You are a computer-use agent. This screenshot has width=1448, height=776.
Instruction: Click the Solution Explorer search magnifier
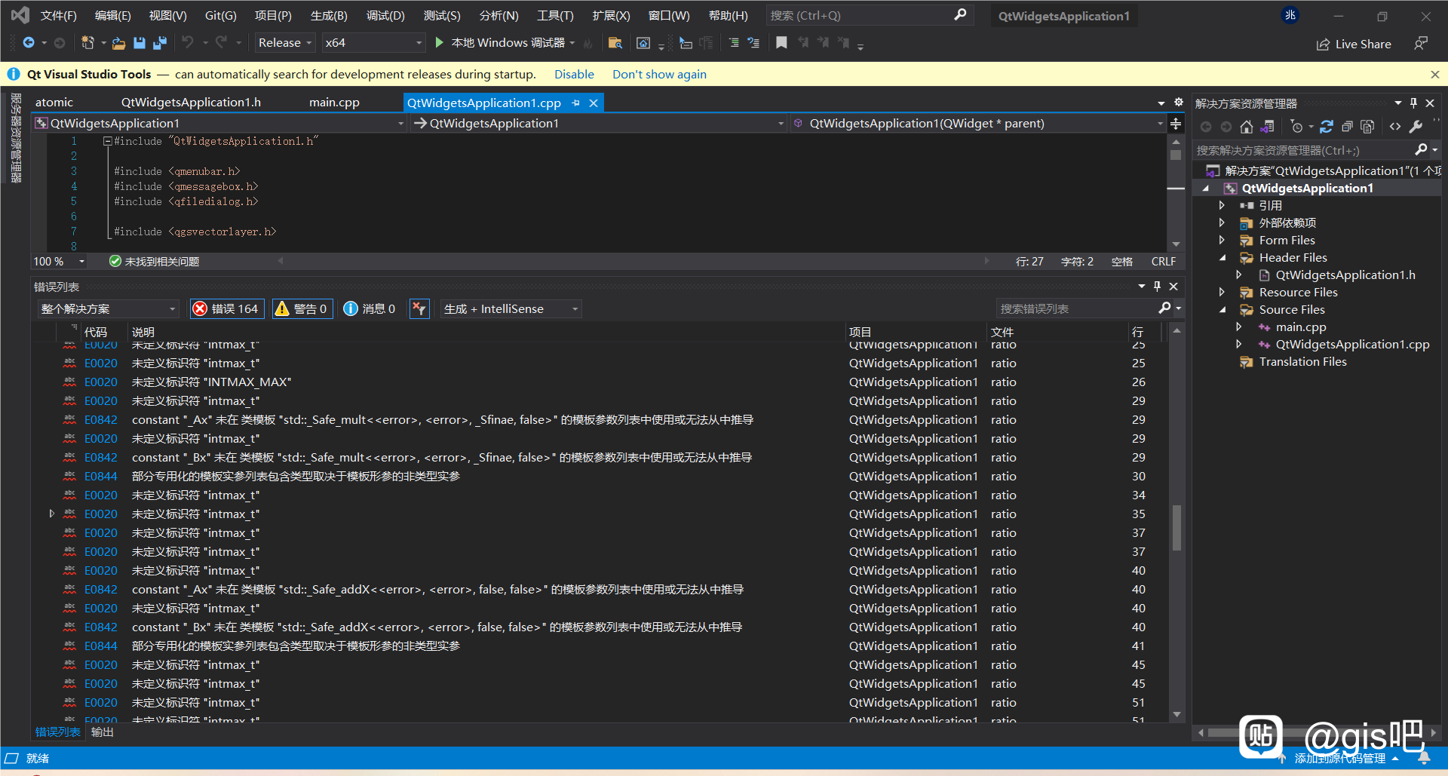[1421, 150]
